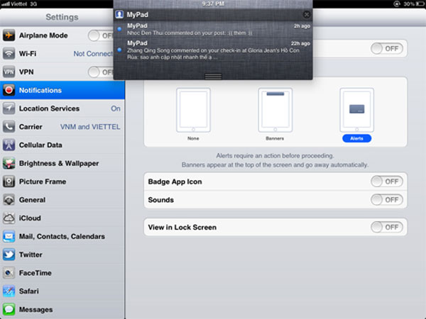Tap the Settings title header
Image resolution: width=426 pixels, height=319 pixels.
62,17
